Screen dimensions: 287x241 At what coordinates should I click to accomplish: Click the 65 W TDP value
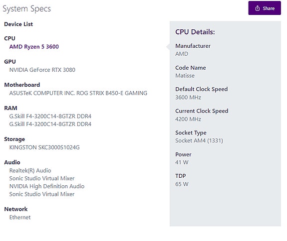click(182, 184)
